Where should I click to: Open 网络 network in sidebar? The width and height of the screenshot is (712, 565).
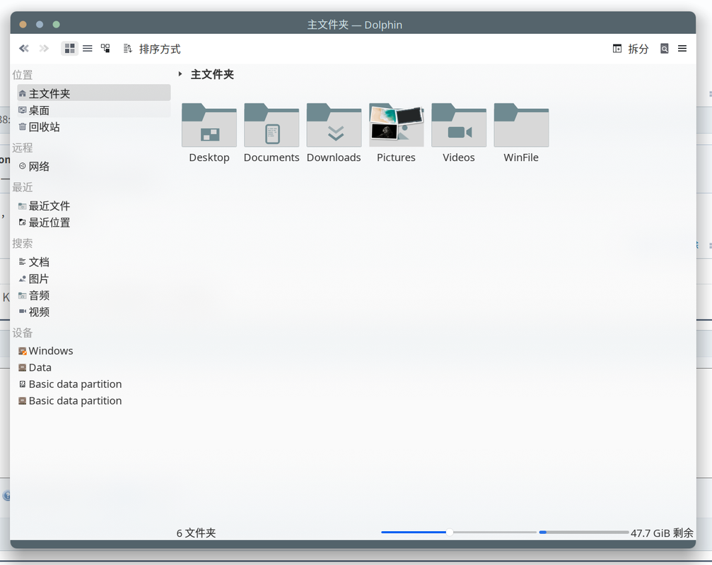coord(94,167)
